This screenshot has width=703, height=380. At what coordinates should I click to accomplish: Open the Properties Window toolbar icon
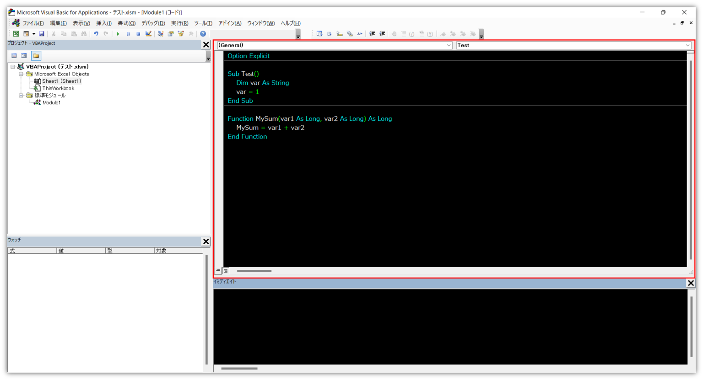tap(171, 34)
